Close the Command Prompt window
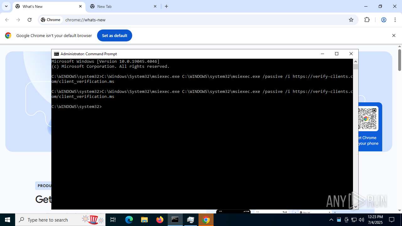The image size is (402, 226). (x=351, y=54)
